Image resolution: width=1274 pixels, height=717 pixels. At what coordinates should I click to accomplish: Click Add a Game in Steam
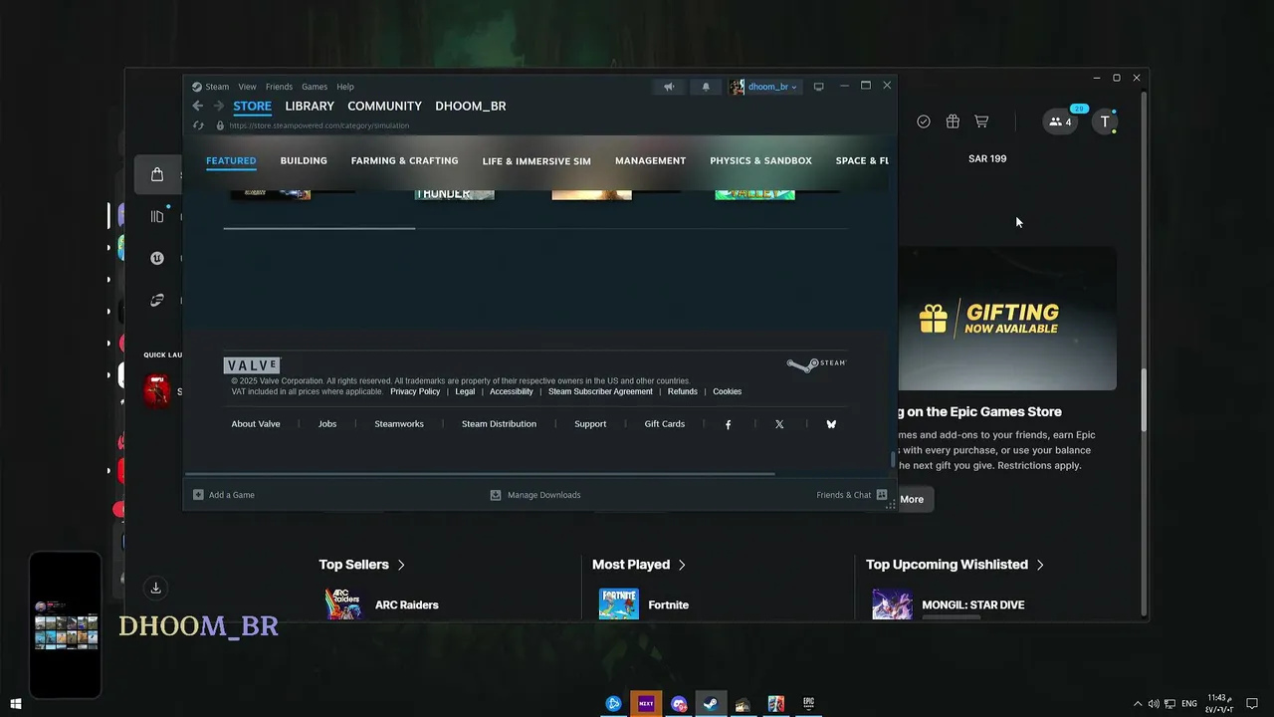pyautogui.click(x=224, y=495)
